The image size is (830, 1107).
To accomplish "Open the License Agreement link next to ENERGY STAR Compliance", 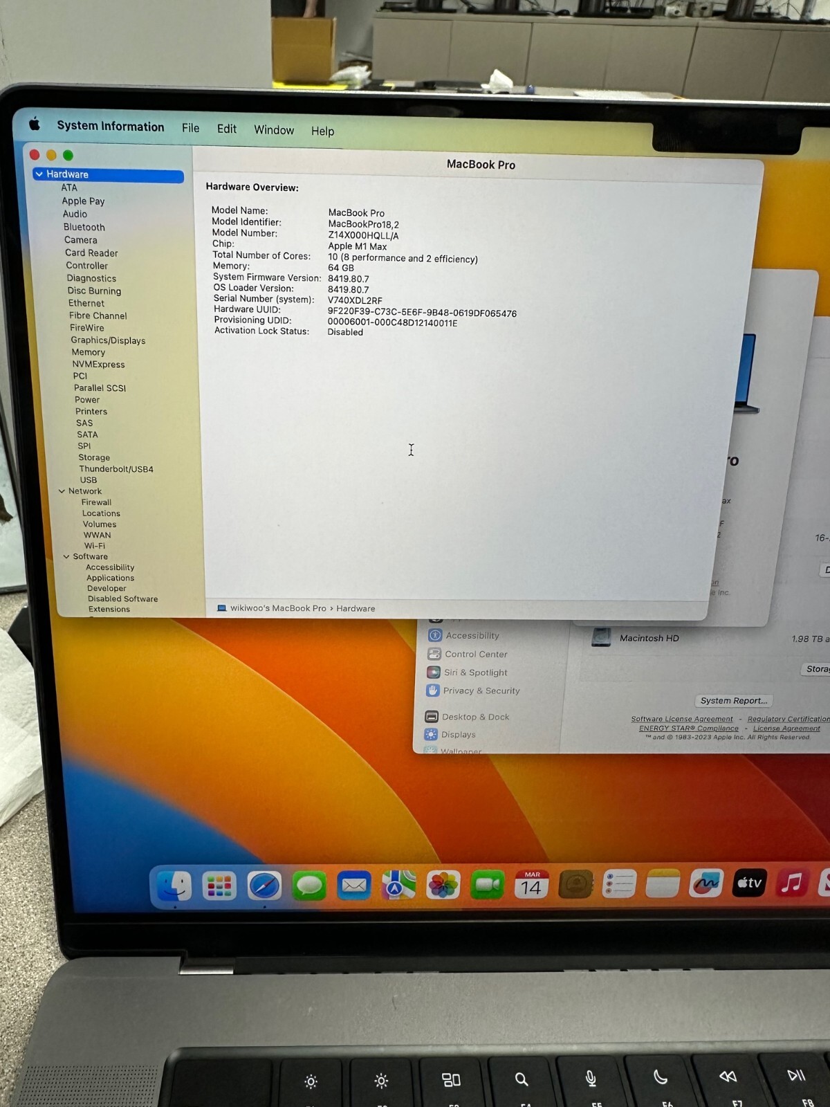I will click(786, 728).
